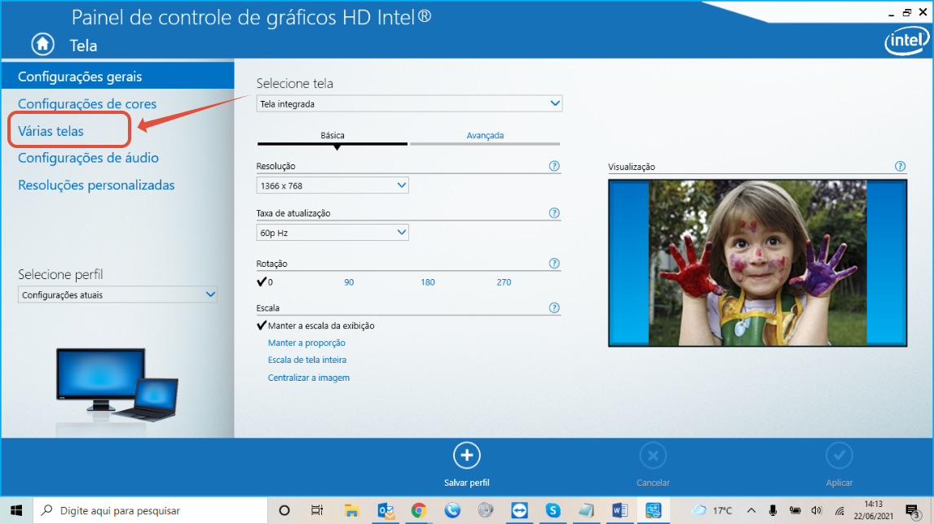Show hidden system tray icons
The width and height of the screenshot is (934, 524).
click(x=751, y=510)
